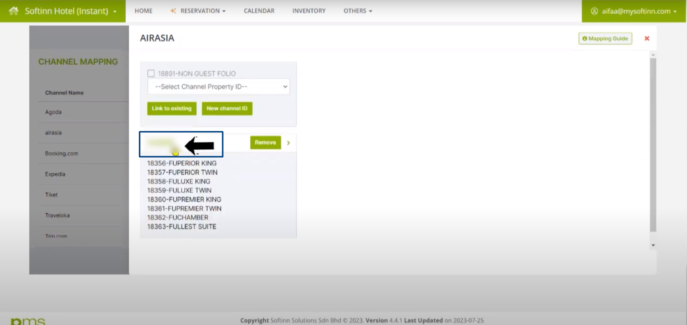
Task: Navigate to the Inventory page
Action: [309, 11]
